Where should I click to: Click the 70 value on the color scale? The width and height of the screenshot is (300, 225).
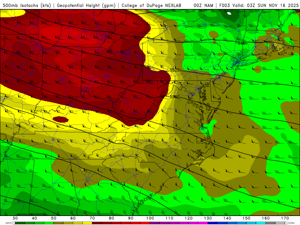pyautogui.click(x=92, y=218)
